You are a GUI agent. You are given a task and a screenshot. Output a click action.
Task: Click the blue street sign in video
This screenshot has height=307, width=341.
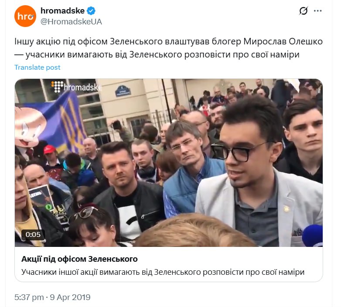[123, 91]
